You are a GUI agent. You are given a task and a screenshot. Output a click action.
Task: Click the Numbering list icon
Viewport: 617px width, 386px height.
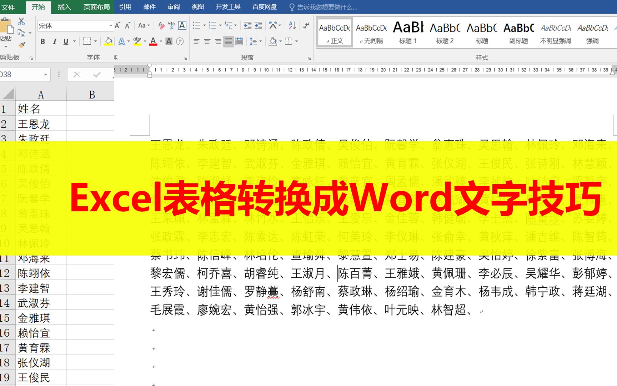click(212, 25)
